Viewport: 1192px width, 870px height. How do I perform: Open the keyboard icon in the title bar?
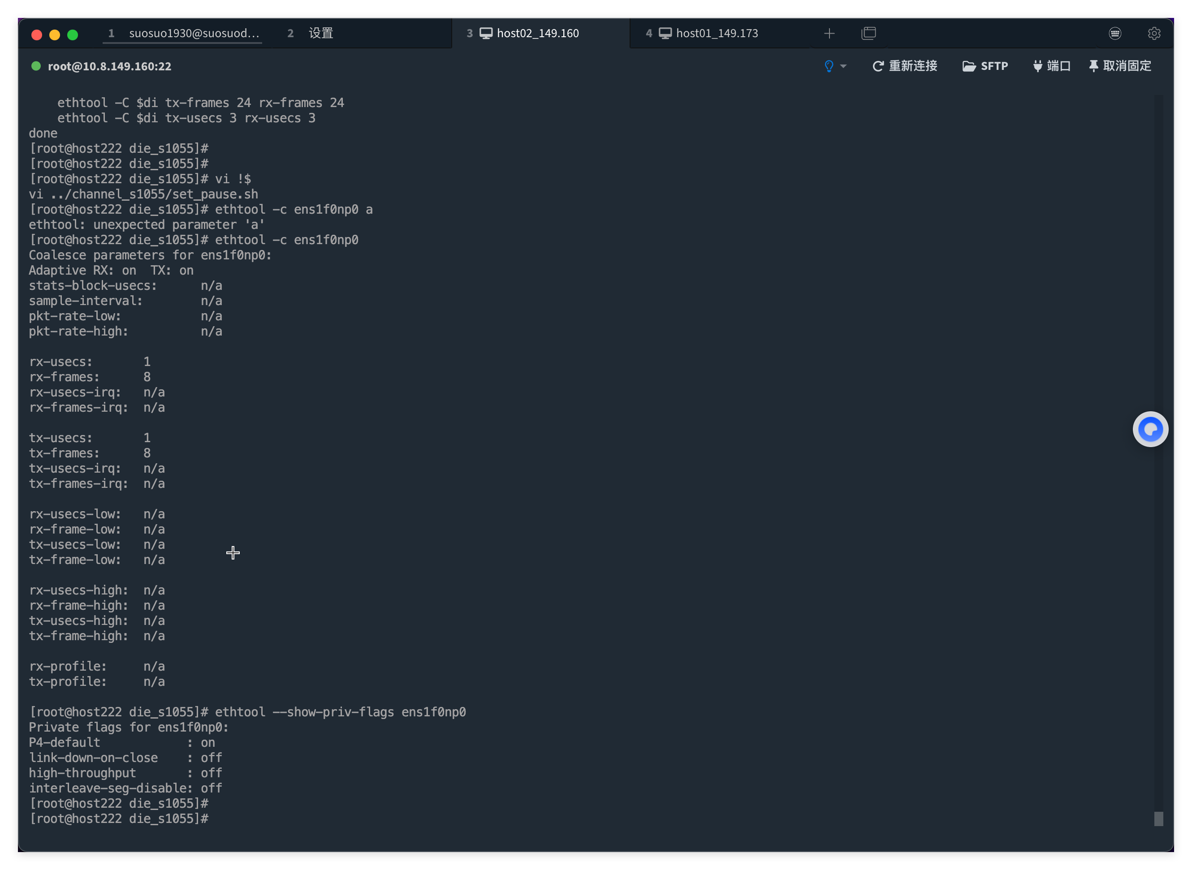[x=1114, y=34]
